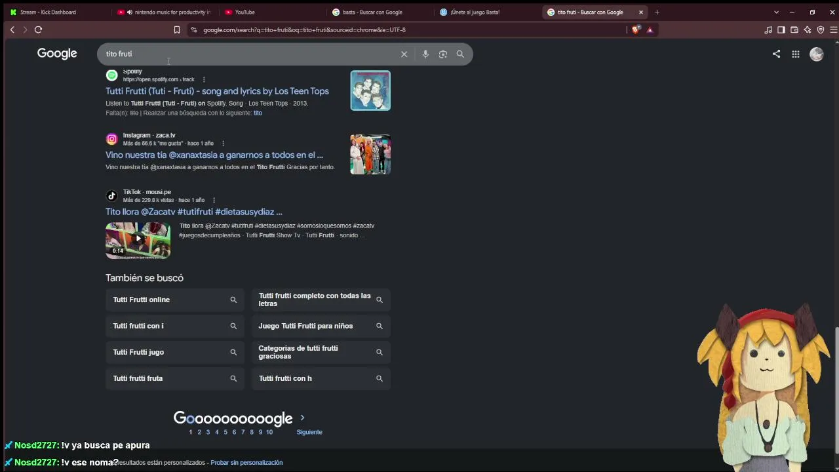839x472 pixels.
Task: Open Tutti Frutti song by Los Teen Tops
Action: tap(217, 91)
